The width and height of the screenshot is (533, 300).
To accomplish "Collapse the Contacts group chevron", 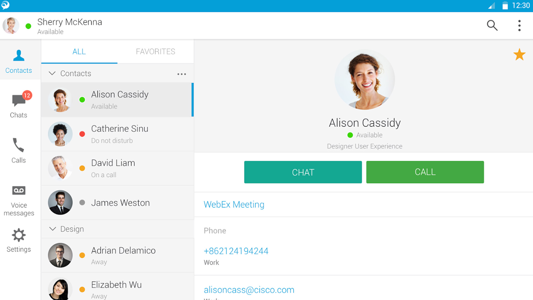I will click(52, 73).
